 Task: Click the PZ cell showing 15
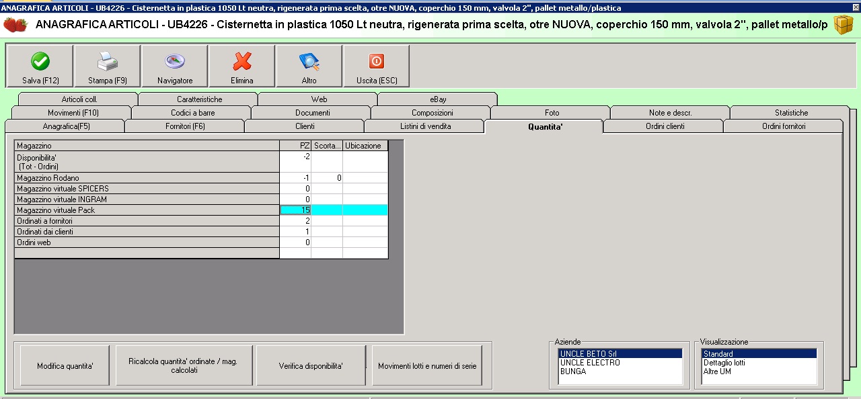295,210
